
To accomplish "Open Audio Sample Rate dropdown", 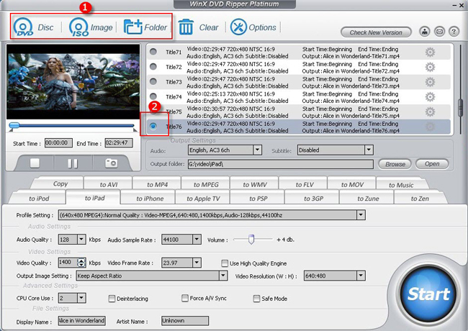I will point(197,240).
